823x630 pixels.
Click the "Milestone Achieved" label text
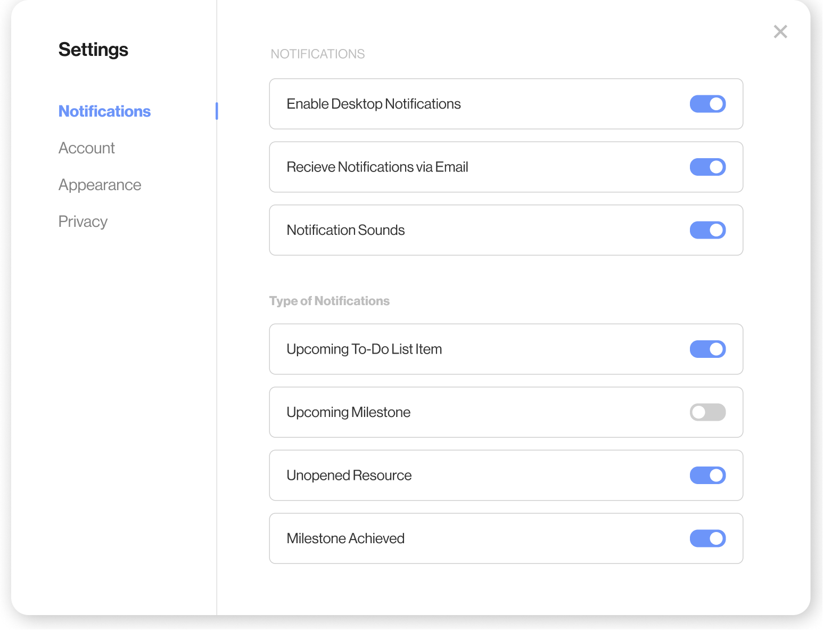click(x=345, y=538)
